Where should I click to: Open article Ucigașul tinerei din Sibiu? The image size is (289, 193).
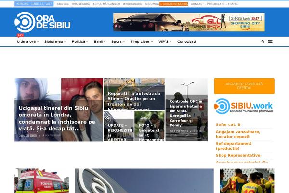[57, 118]
